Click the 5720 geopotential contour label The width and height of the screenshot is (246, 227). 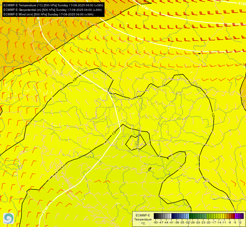(242, 4)
